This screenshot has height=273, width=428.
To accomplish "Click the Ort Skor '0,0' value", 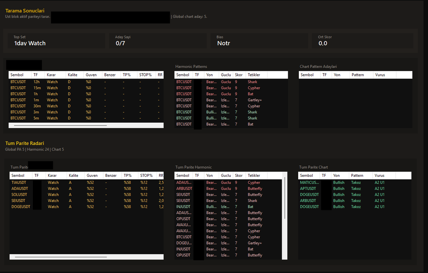I will 323,43.
